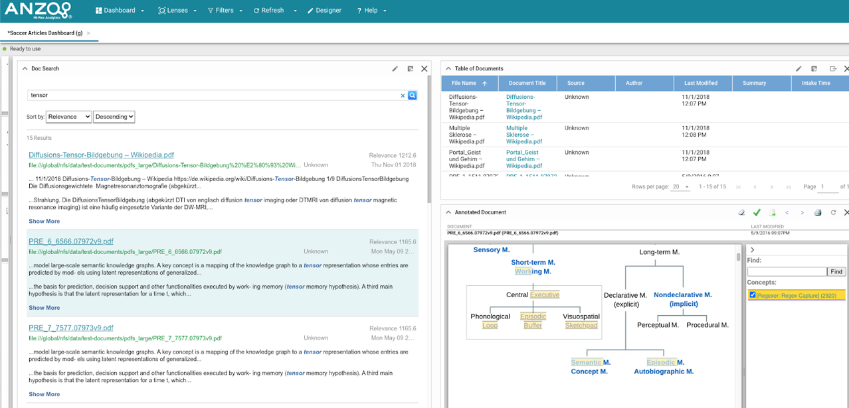The height and width of the screenshot is (408, 849).
Task: Export the Table of Documents
Action: point(833,68)
